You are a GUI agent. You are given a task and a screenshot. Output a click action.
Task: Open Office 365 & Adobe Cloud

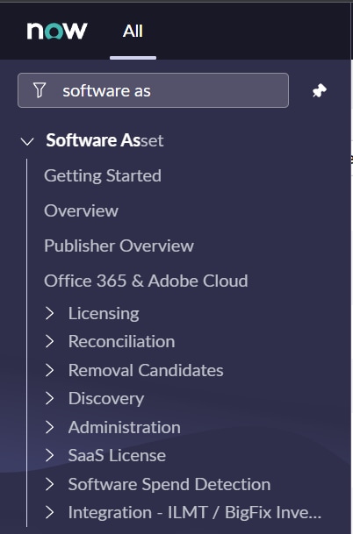click(146, 281)
